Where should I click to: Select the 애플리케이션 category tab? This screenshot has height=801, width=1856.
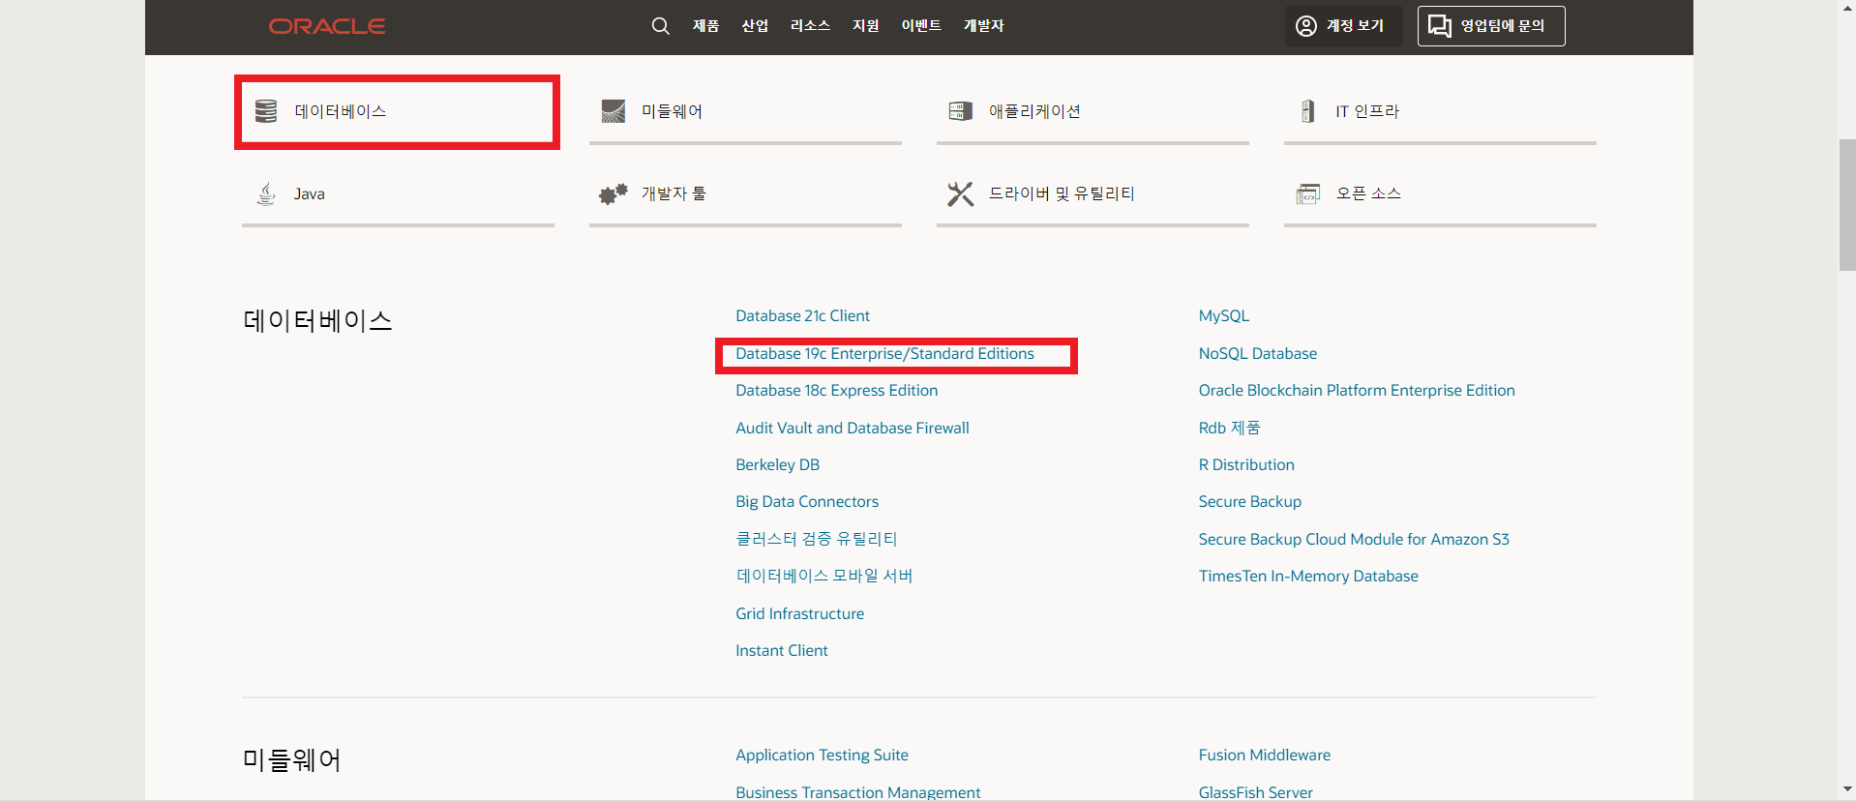(x=1093, y=112)
